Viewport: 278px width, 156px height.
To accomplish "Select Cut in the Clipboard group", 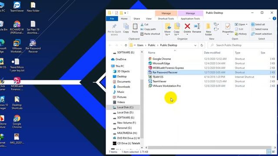I will tap(145, 24).
